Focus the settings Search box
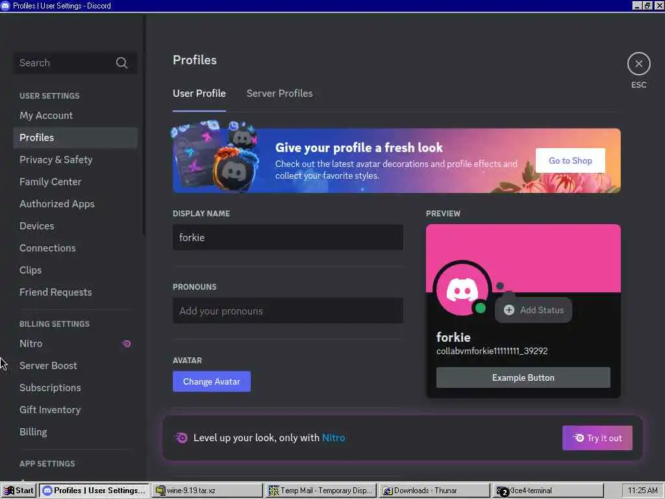 tap(75, 63)
